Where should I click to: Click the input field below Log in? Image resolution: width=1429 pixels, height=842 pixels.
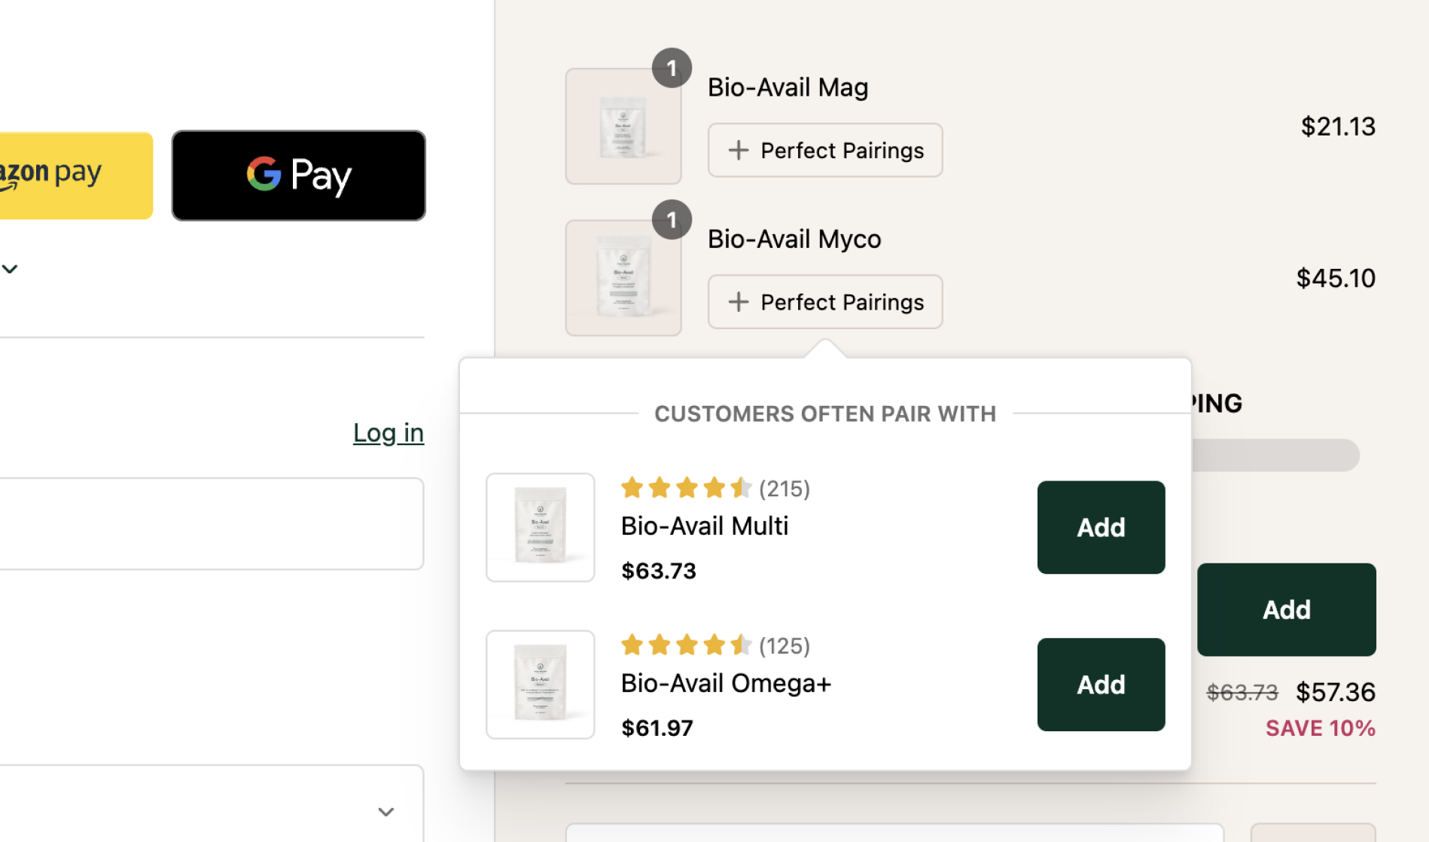click(211, 523)
